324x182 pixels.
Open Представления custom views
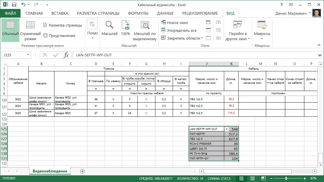[59, 36]
